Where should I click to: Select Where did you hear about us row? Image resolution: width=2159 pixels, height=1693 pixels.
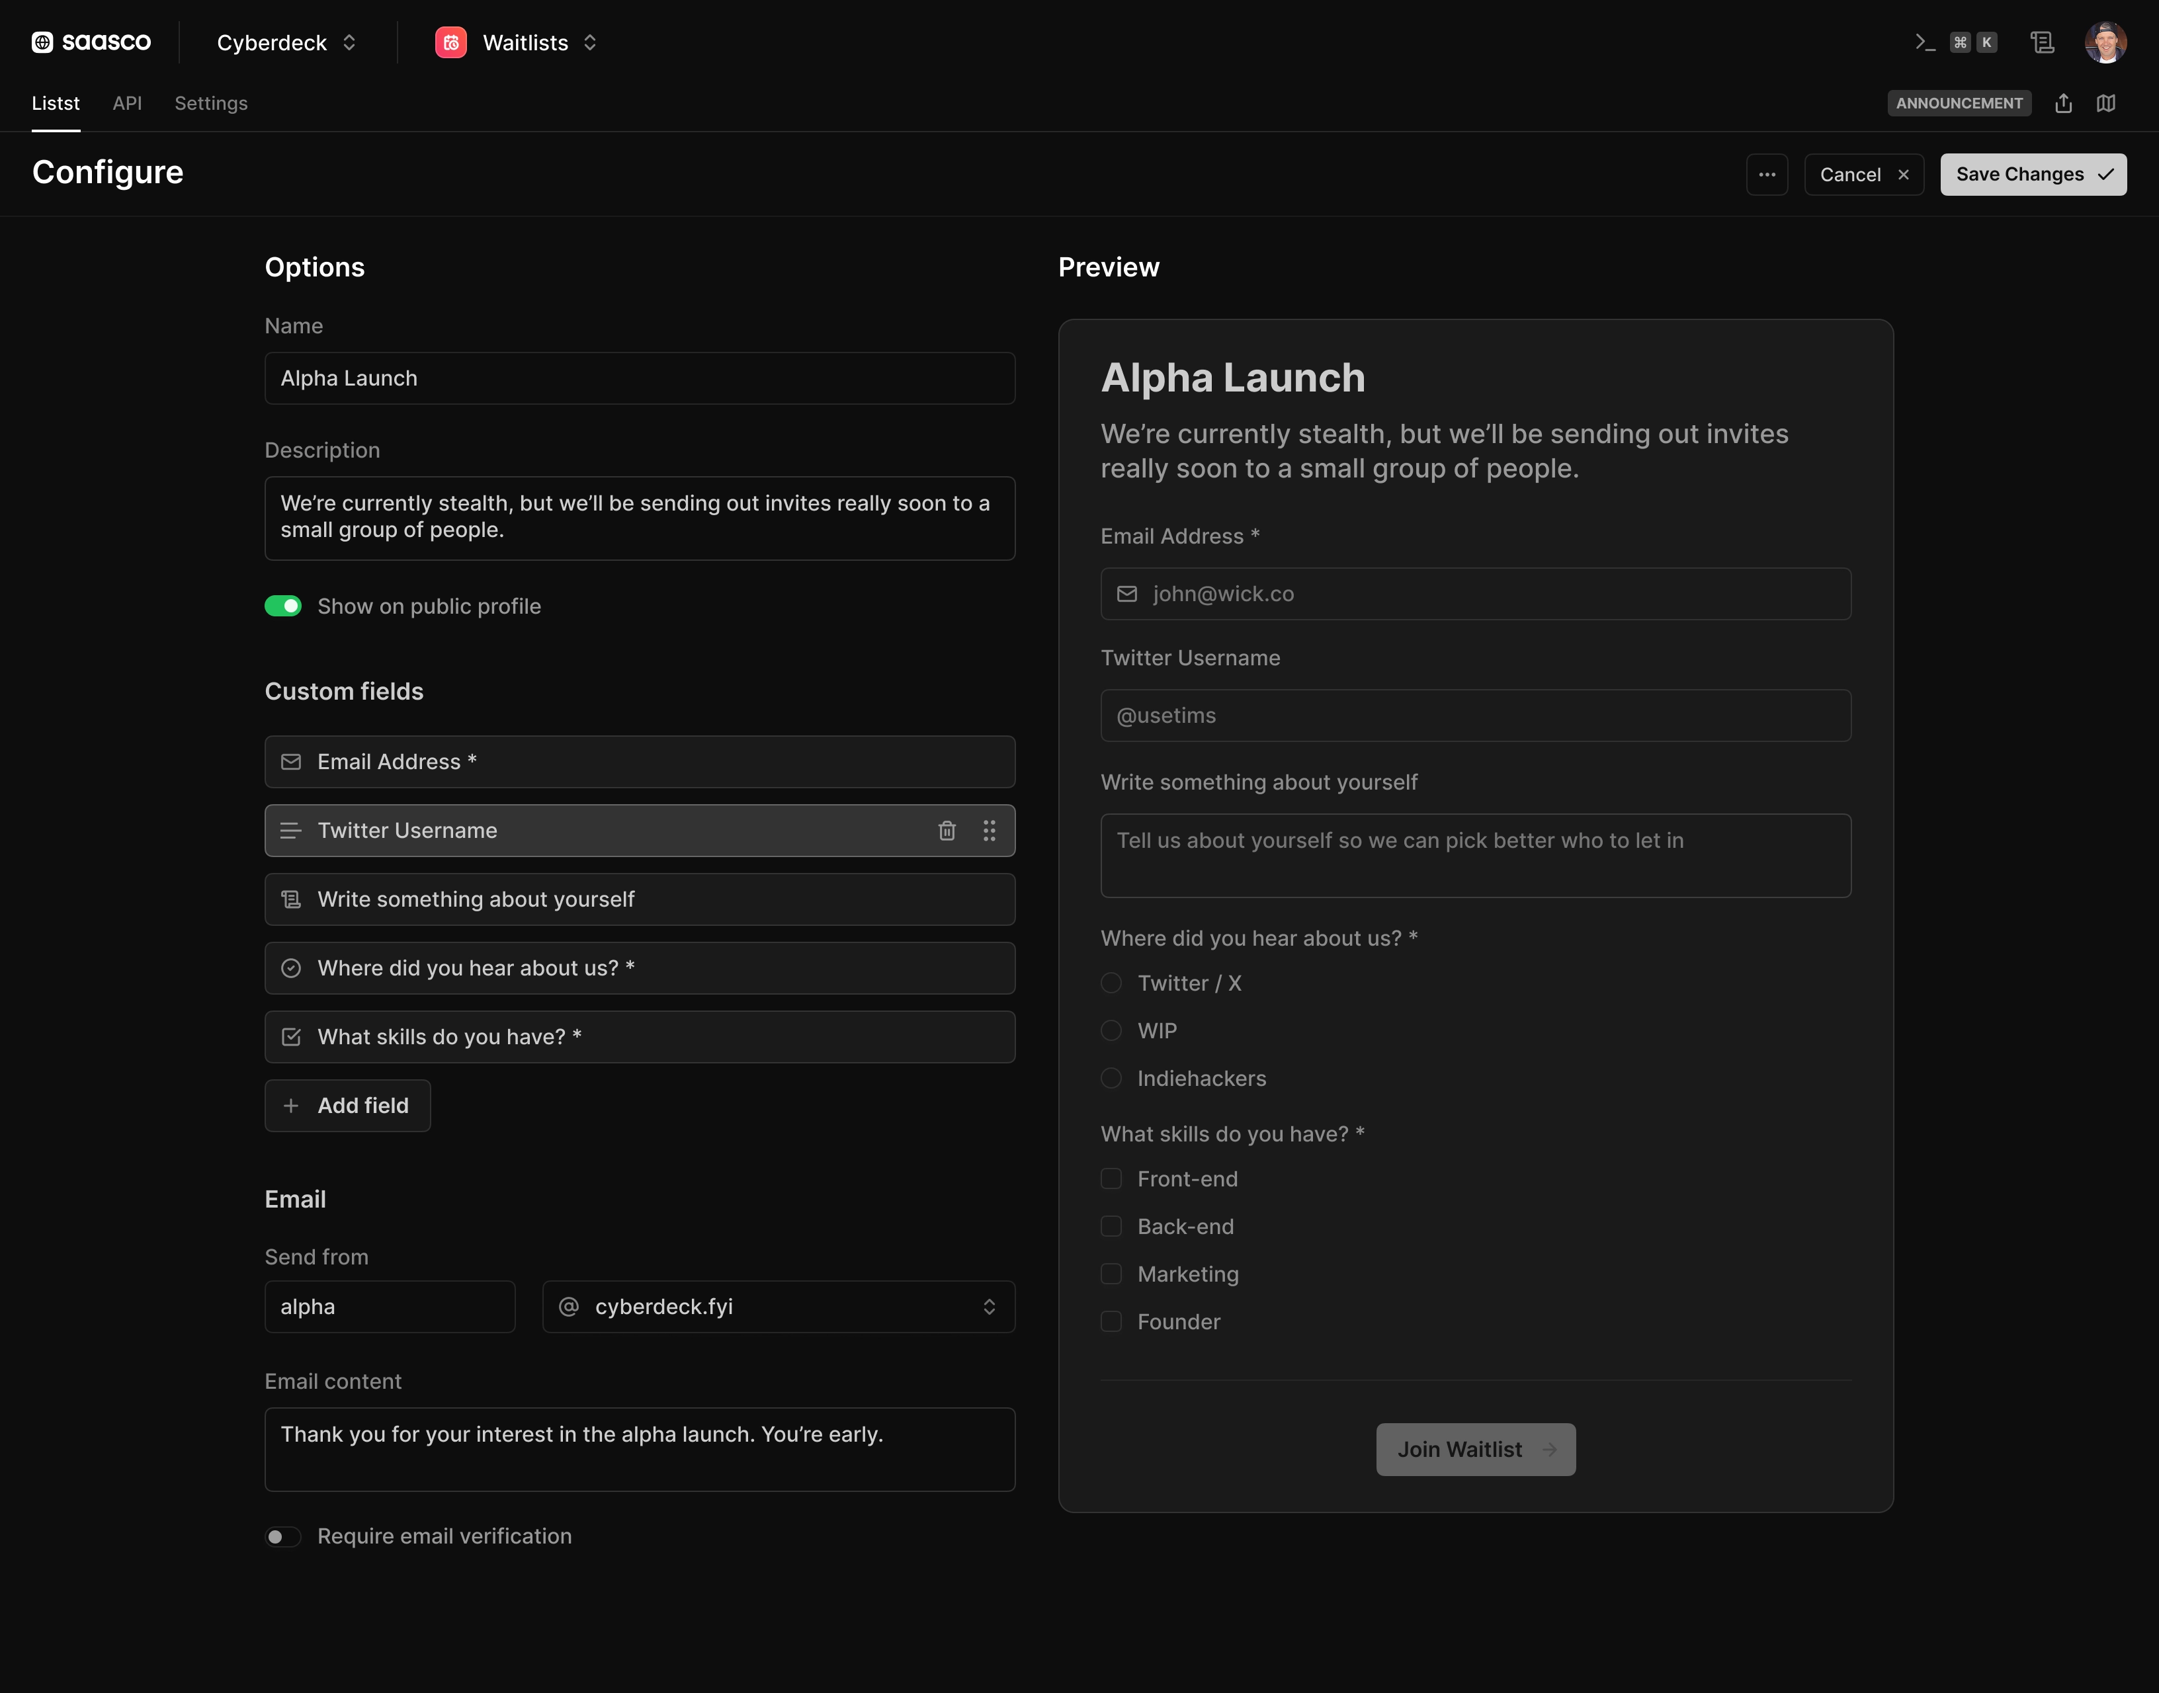[640, 968]
